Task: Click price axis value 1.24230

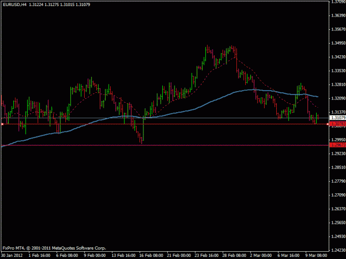Action: click(x=338, y=250)
